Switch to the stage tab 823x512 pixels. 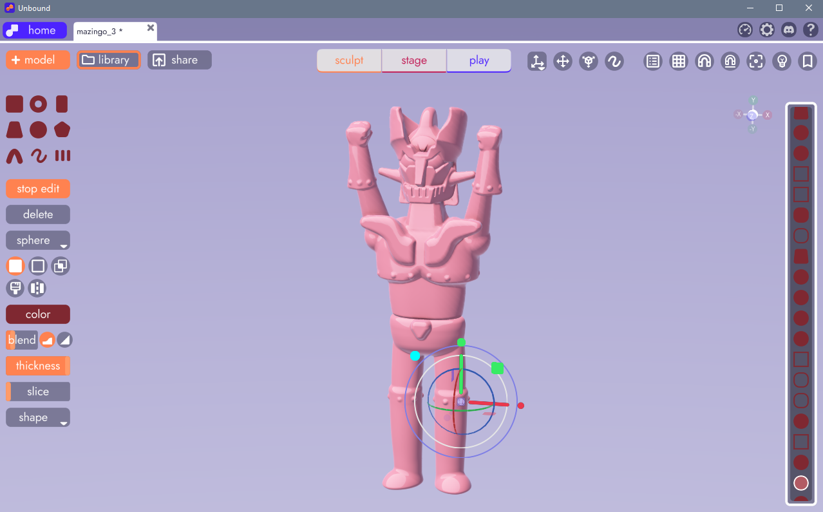(x=414, y=61)
